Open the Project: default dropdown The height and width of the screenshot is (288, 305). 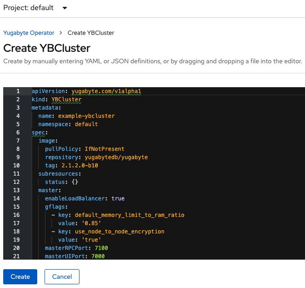(x=35, y=8)
